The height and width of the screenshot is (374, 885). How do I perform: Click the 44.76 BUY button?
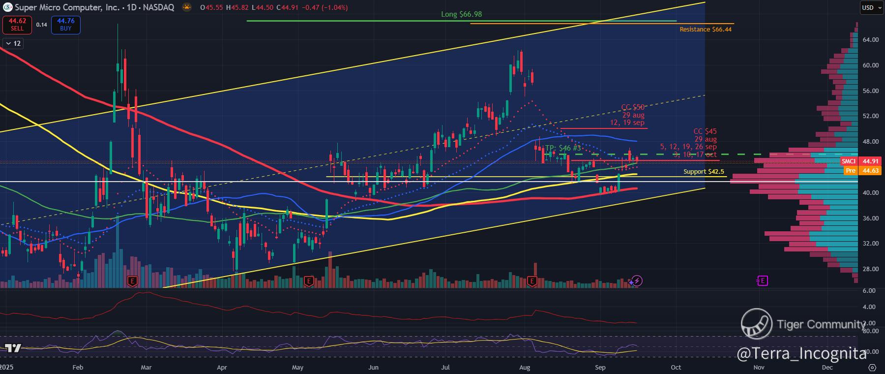coord(66,25)
